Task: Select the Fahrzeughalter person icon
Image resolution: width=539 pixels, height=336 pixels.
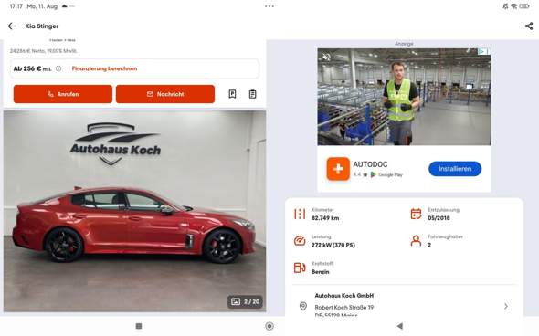Action: (416, 241)
